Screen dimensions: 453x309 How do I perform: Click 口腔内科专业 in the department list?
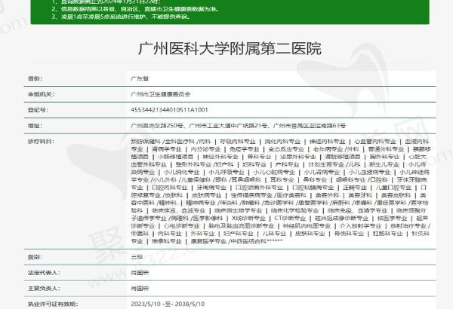(x=170, y=188)
